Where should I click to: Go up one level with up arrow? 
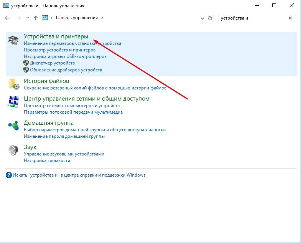[x=36, y=18]
